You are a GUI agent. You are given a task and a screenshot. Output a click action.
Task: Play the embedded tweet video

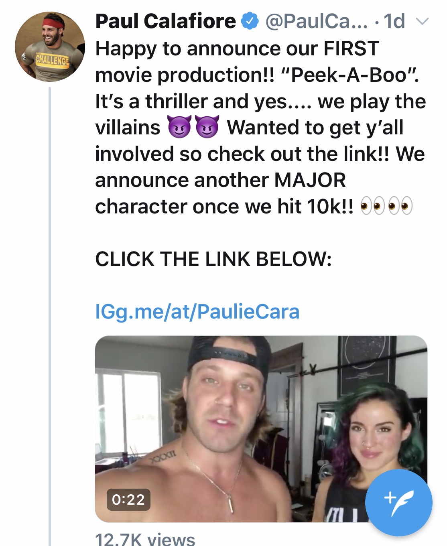click(x=261, y=429)
